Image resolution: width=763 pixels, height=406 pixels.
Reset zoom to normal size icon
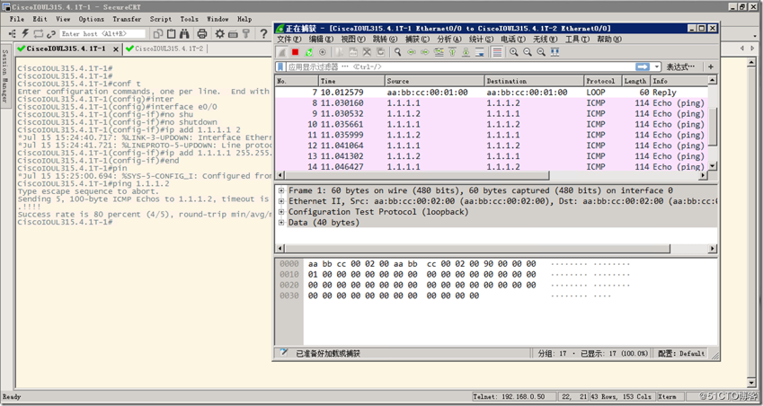[541, 52]
